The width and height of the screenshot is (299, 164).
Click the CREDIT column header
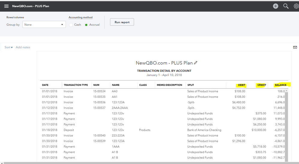point(262,85)
